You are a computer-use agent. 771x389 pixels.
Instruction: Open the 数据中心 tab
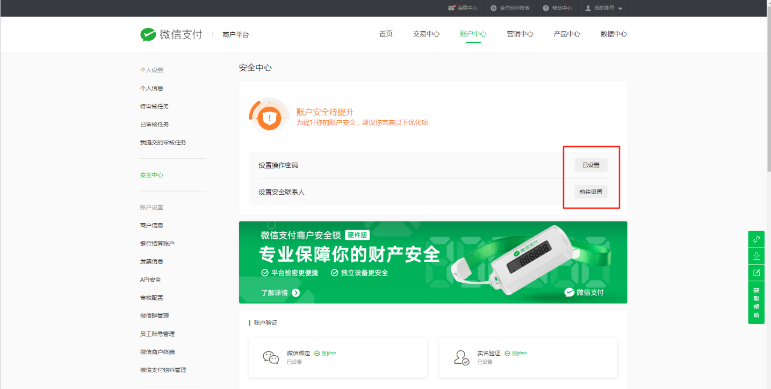[614, 34]
